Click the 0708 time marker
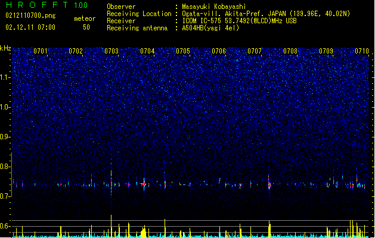 (290, 51)
